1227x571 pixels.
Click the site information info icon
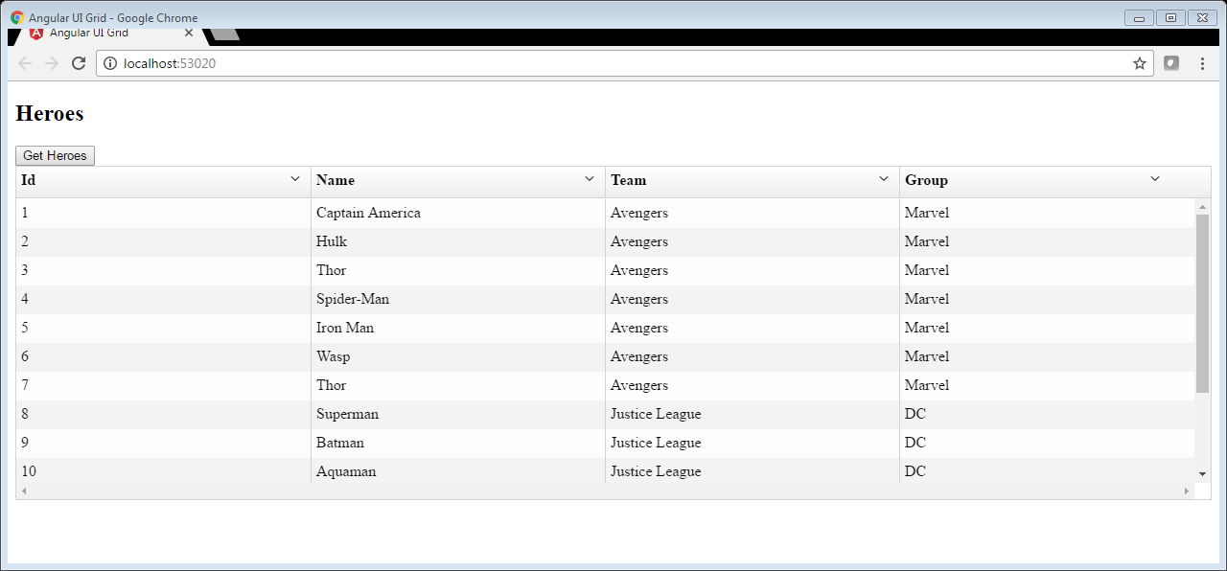[110, 63]
